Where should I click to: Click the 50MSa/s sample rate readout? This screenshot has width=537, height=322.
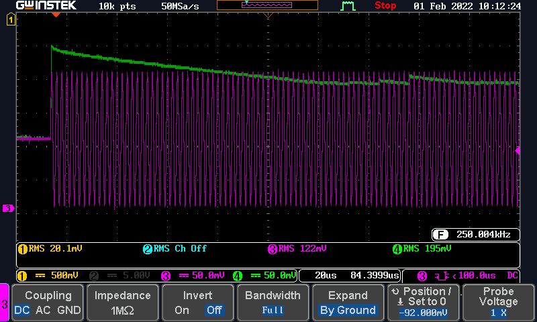pyautogui.click(x=180, y=6)
